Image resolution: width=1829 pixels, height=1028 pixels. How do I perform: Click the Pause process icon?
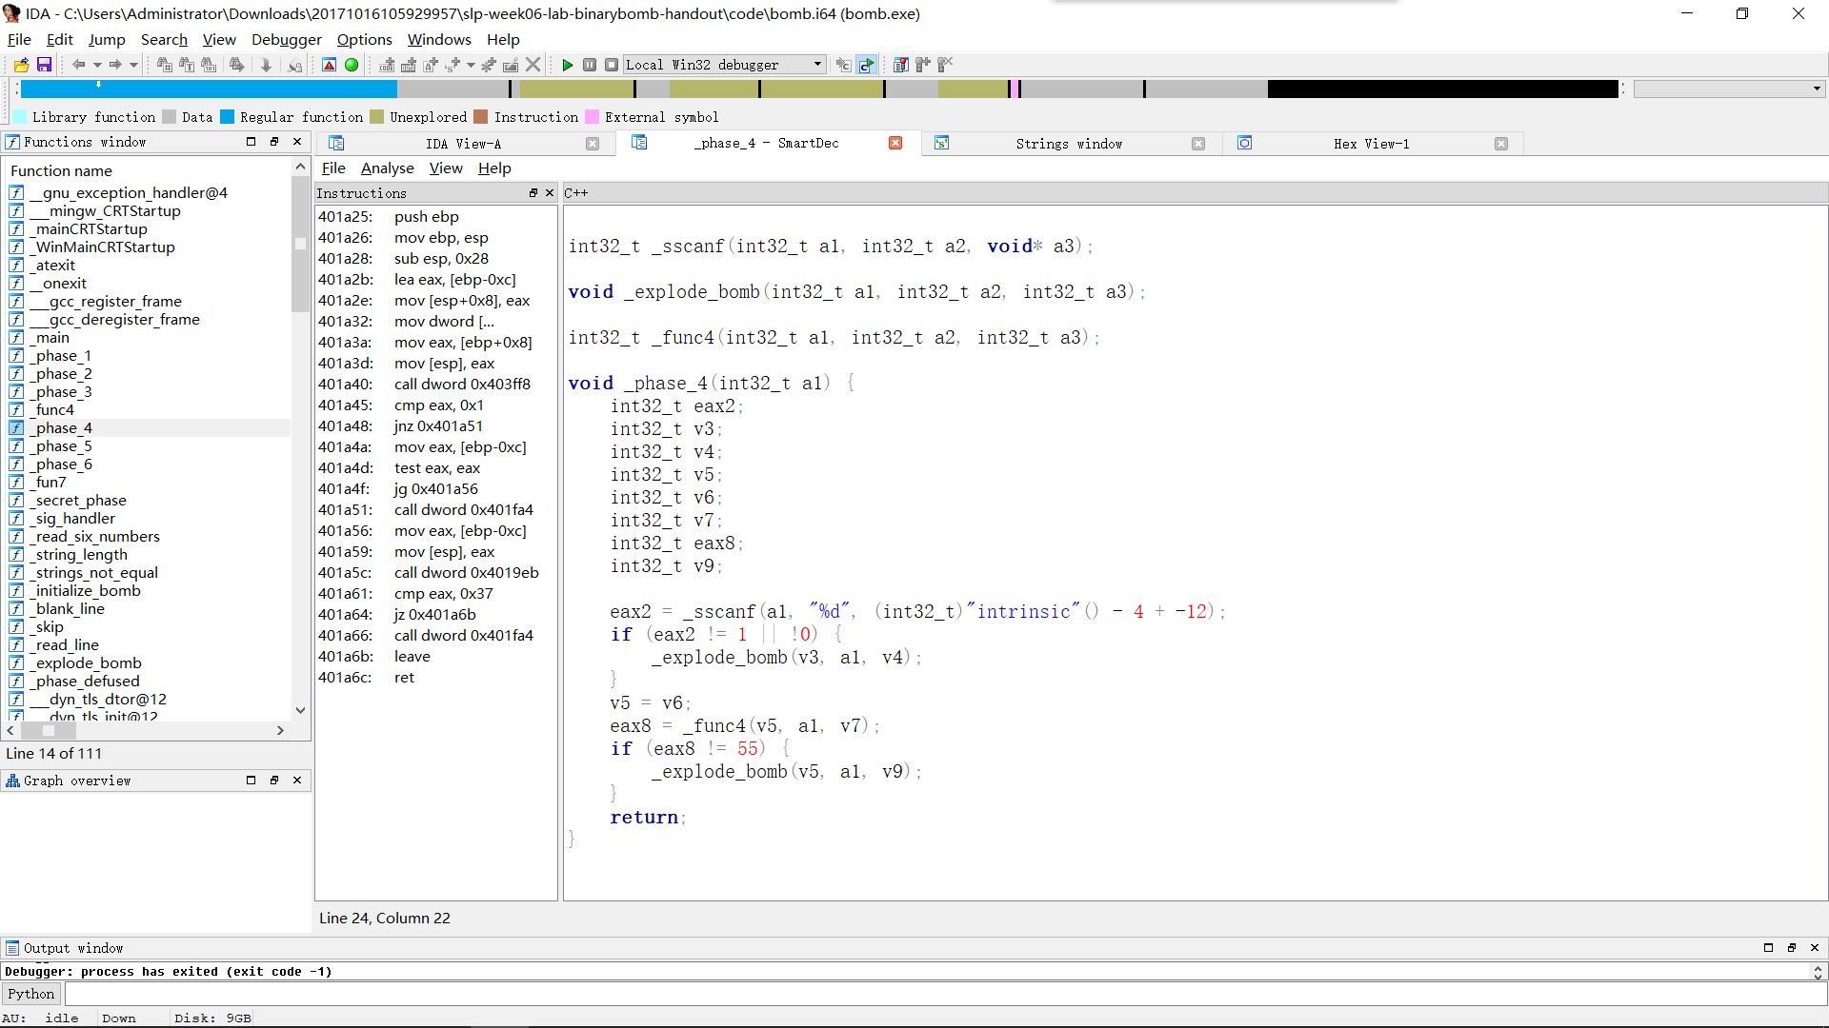coord(590,65)
